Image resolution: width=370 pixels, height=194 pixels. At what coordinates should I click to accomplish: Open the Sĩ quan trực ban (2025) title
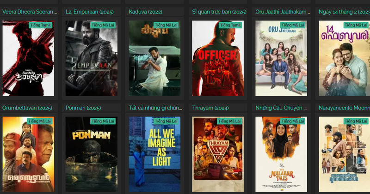click(219, 12)
